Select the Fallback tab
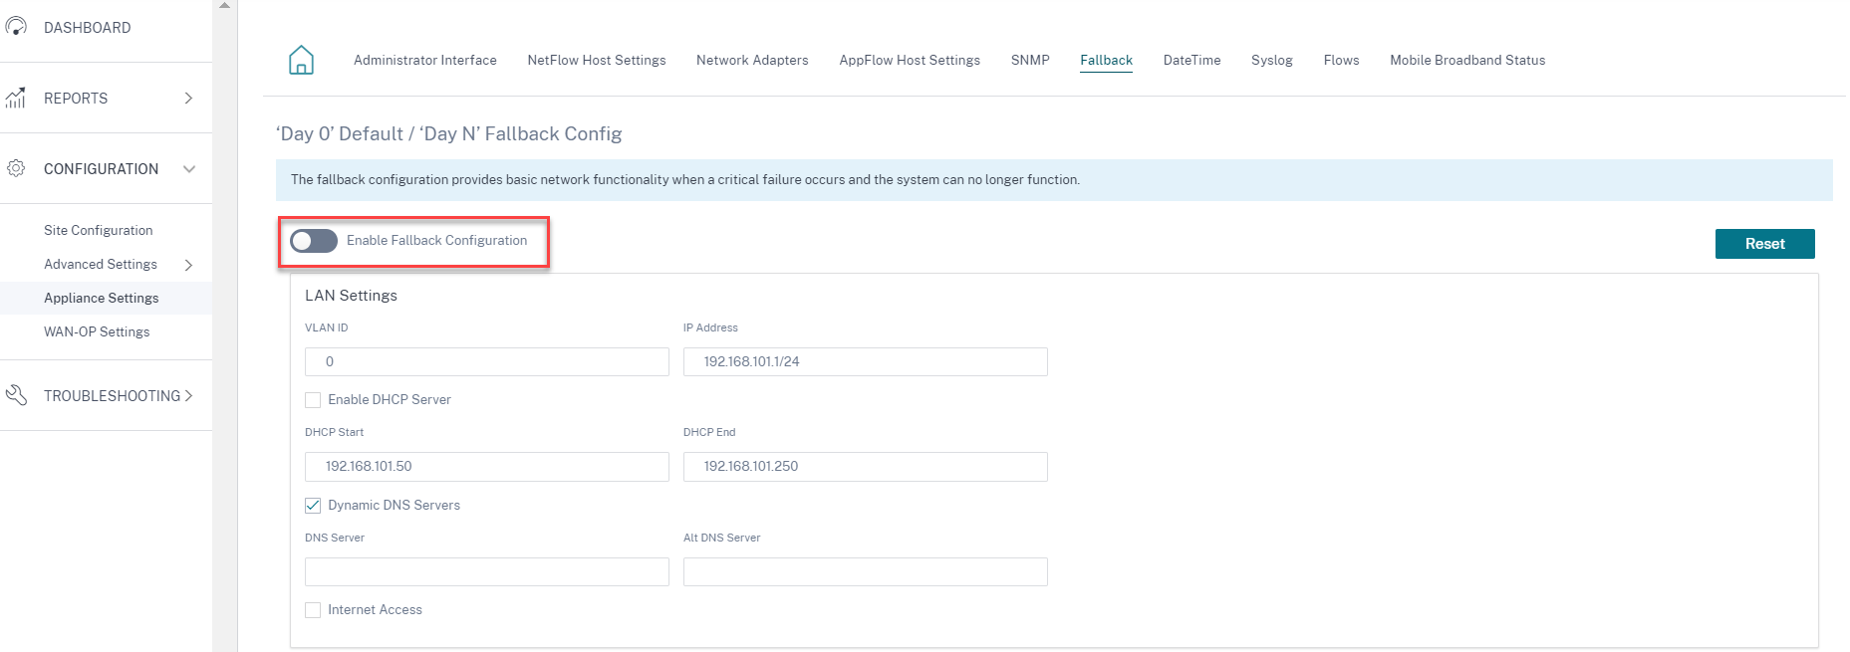This screenshot has height=652, width=1850. (1107, 60)
